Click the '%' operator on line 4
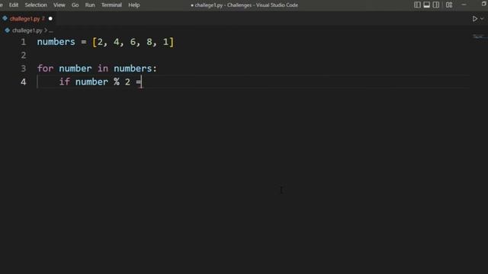The image size is (488, 274). point(117,81)
